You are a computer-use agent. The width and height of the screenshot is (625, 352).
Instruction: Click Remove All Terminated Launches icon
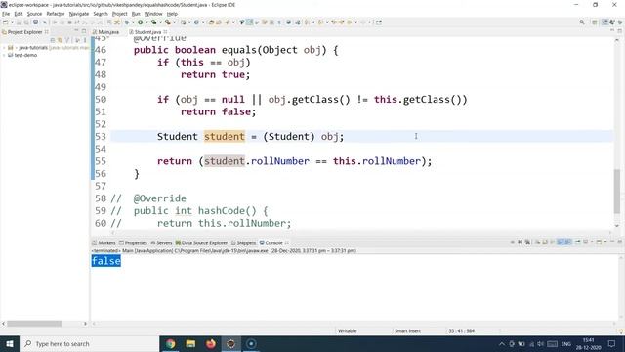pos(527,242)
